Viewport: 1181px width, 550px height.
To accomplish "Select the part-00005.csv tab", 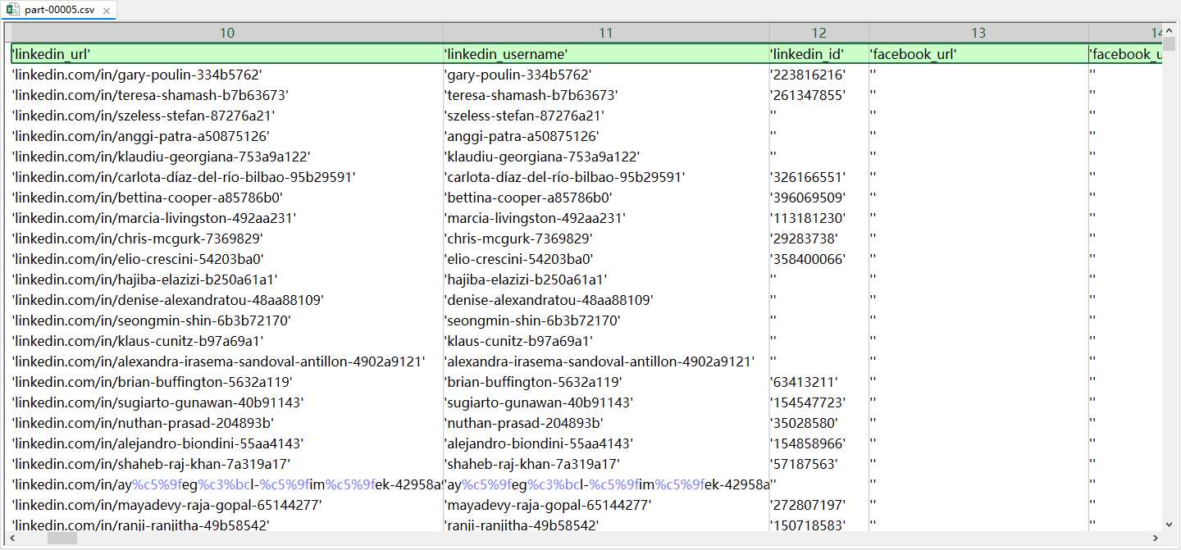I will tap(59, 10).
